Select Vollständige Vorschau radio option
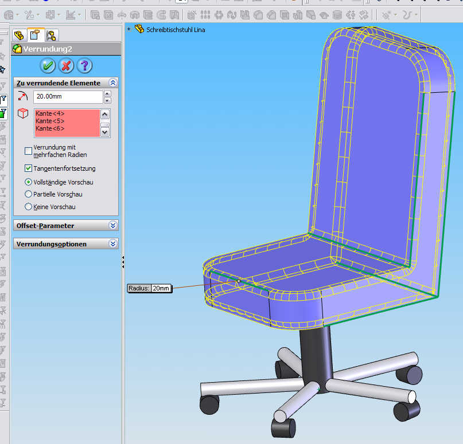Screen dimensions: 463x444 (x=28, y=182)
